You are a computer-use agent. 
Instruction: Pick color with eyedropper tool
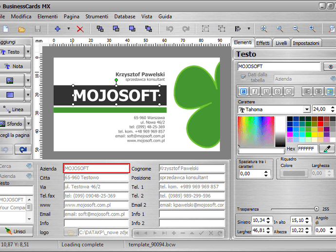pyautogui.click(x=327, y=148)
